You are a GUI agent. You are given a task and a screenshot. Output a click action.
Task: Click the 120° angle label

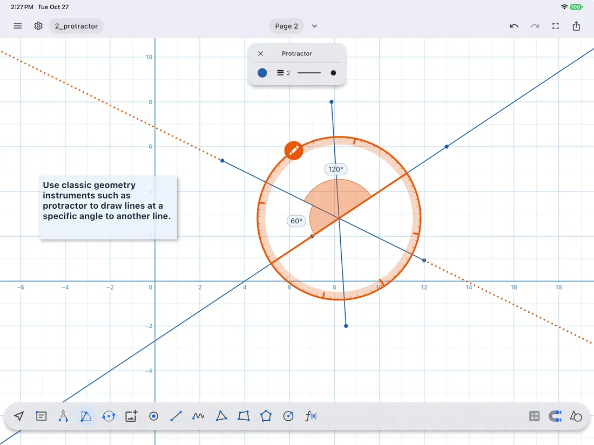[336, 169]
